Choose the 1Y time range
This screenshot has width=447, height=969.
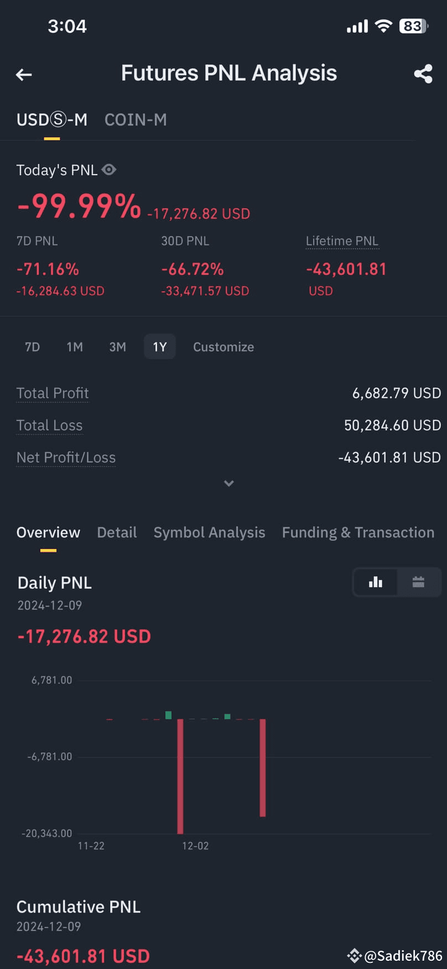click(x=160, y=347)
